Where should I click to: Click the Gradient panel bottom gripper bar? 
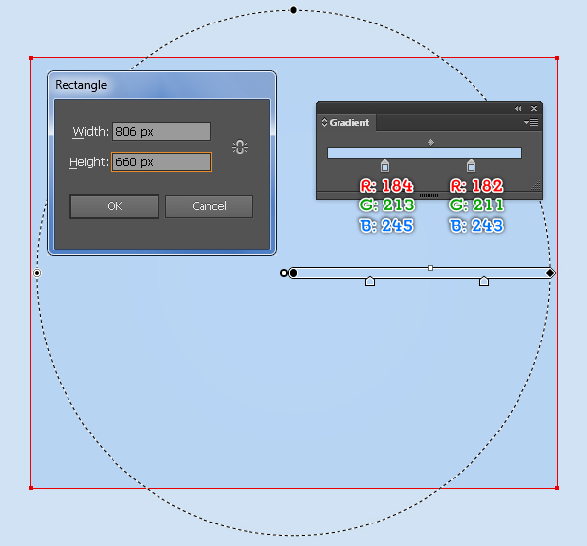(x=429, y=195)
